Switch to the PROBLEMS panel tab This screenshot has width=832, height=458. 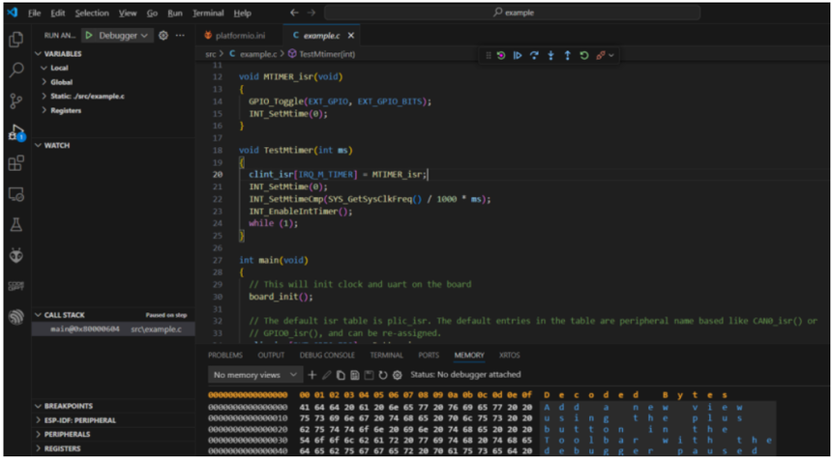[x=225, y=356]
